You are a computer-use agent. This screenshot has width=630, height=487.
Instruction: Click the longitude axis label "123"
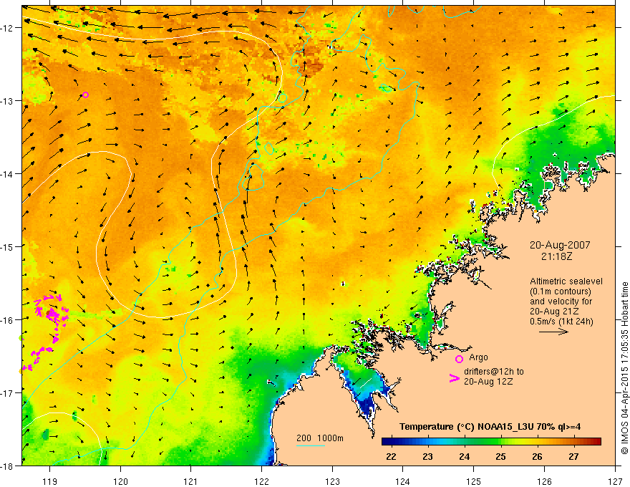tap(332, 481)
